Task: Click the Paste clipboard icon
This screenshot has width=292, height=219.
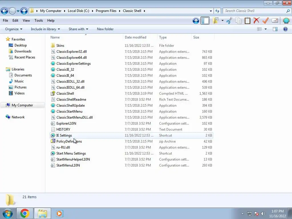Action: tap(247, 21)
